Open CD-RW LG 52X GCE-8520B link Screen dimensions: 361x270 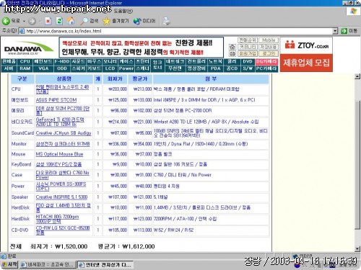click(63, 230)
